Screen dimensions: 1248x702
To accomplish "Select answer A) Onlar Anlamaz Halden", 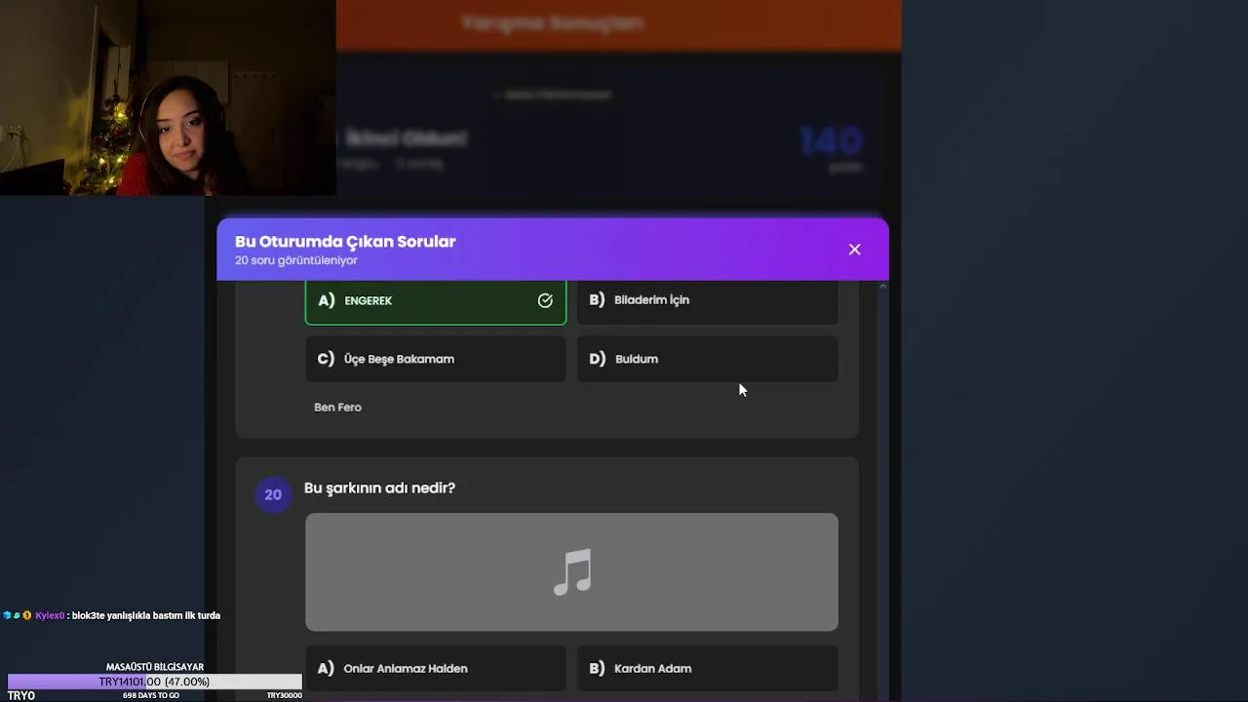I will [436, 669].
